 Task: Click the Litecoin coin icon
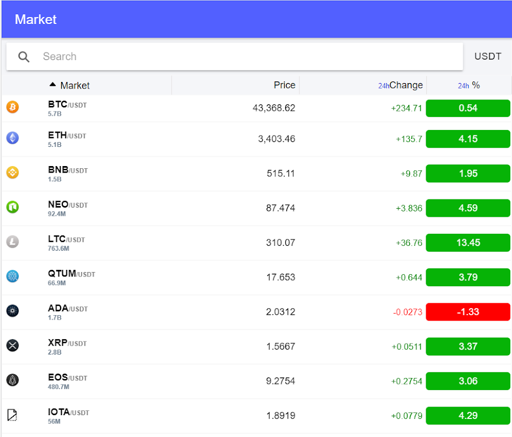[13, 242]
